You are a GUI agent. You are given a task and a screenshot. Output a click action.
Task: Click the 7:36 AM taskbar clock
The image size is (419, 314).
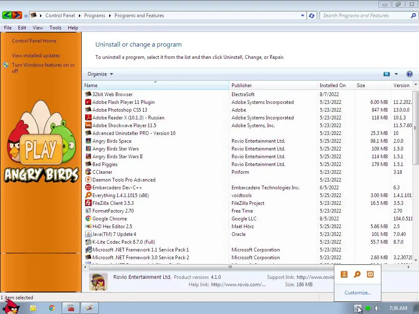pyautogui.click(x=398, y=308)
